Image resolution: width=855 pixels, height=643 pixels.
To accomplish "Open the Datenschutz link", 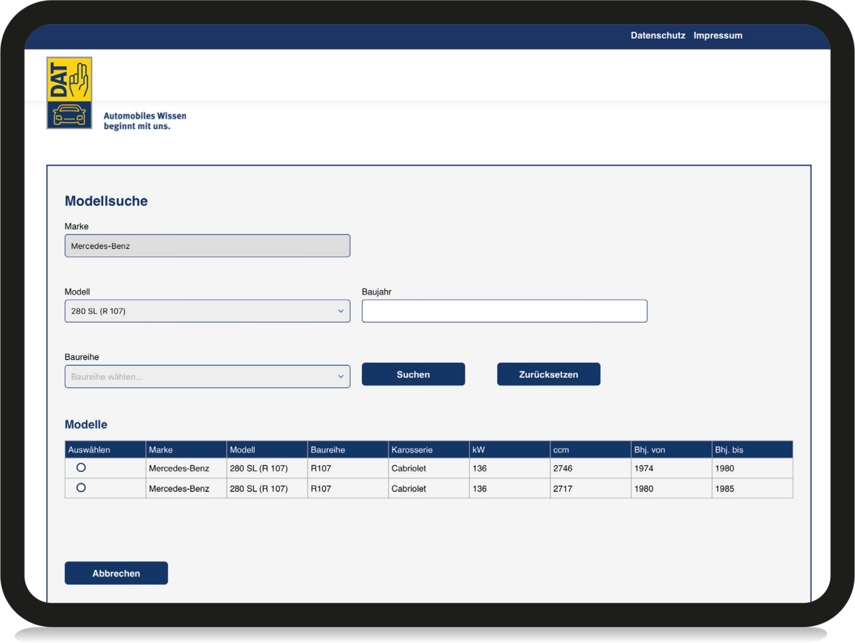I will click(x=657, y=36).
